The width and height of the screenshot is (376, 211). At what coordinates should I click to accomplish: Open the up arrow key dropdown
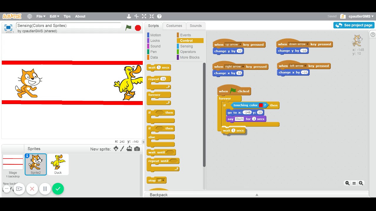point(233,45)
